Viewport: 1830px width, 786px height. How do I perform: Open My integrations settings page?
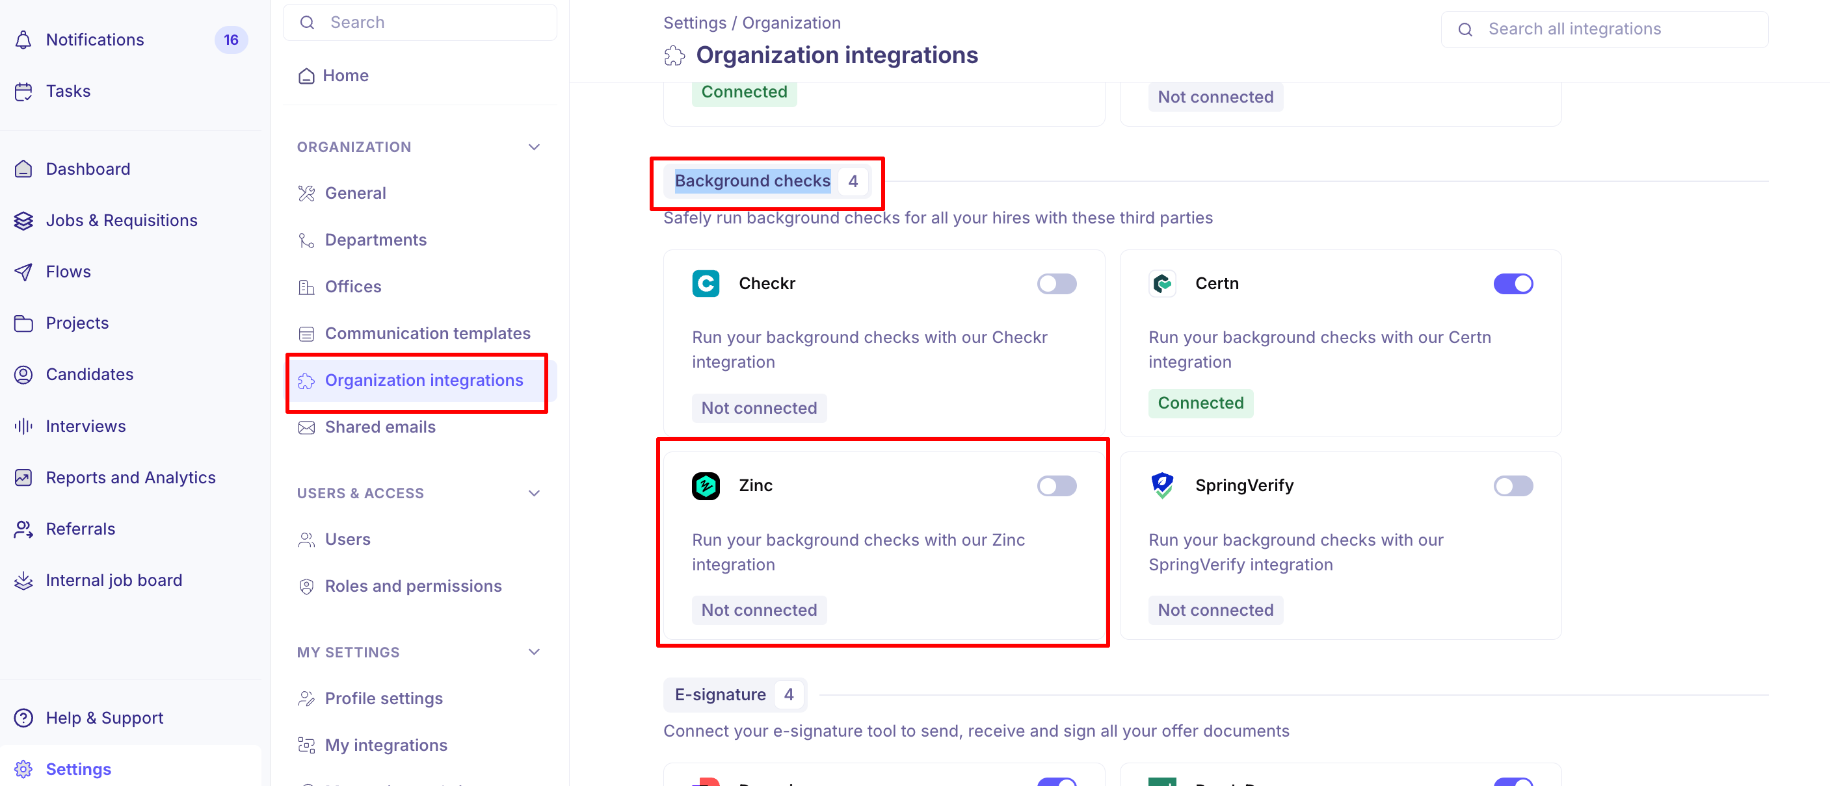click(x=386, y=746)
